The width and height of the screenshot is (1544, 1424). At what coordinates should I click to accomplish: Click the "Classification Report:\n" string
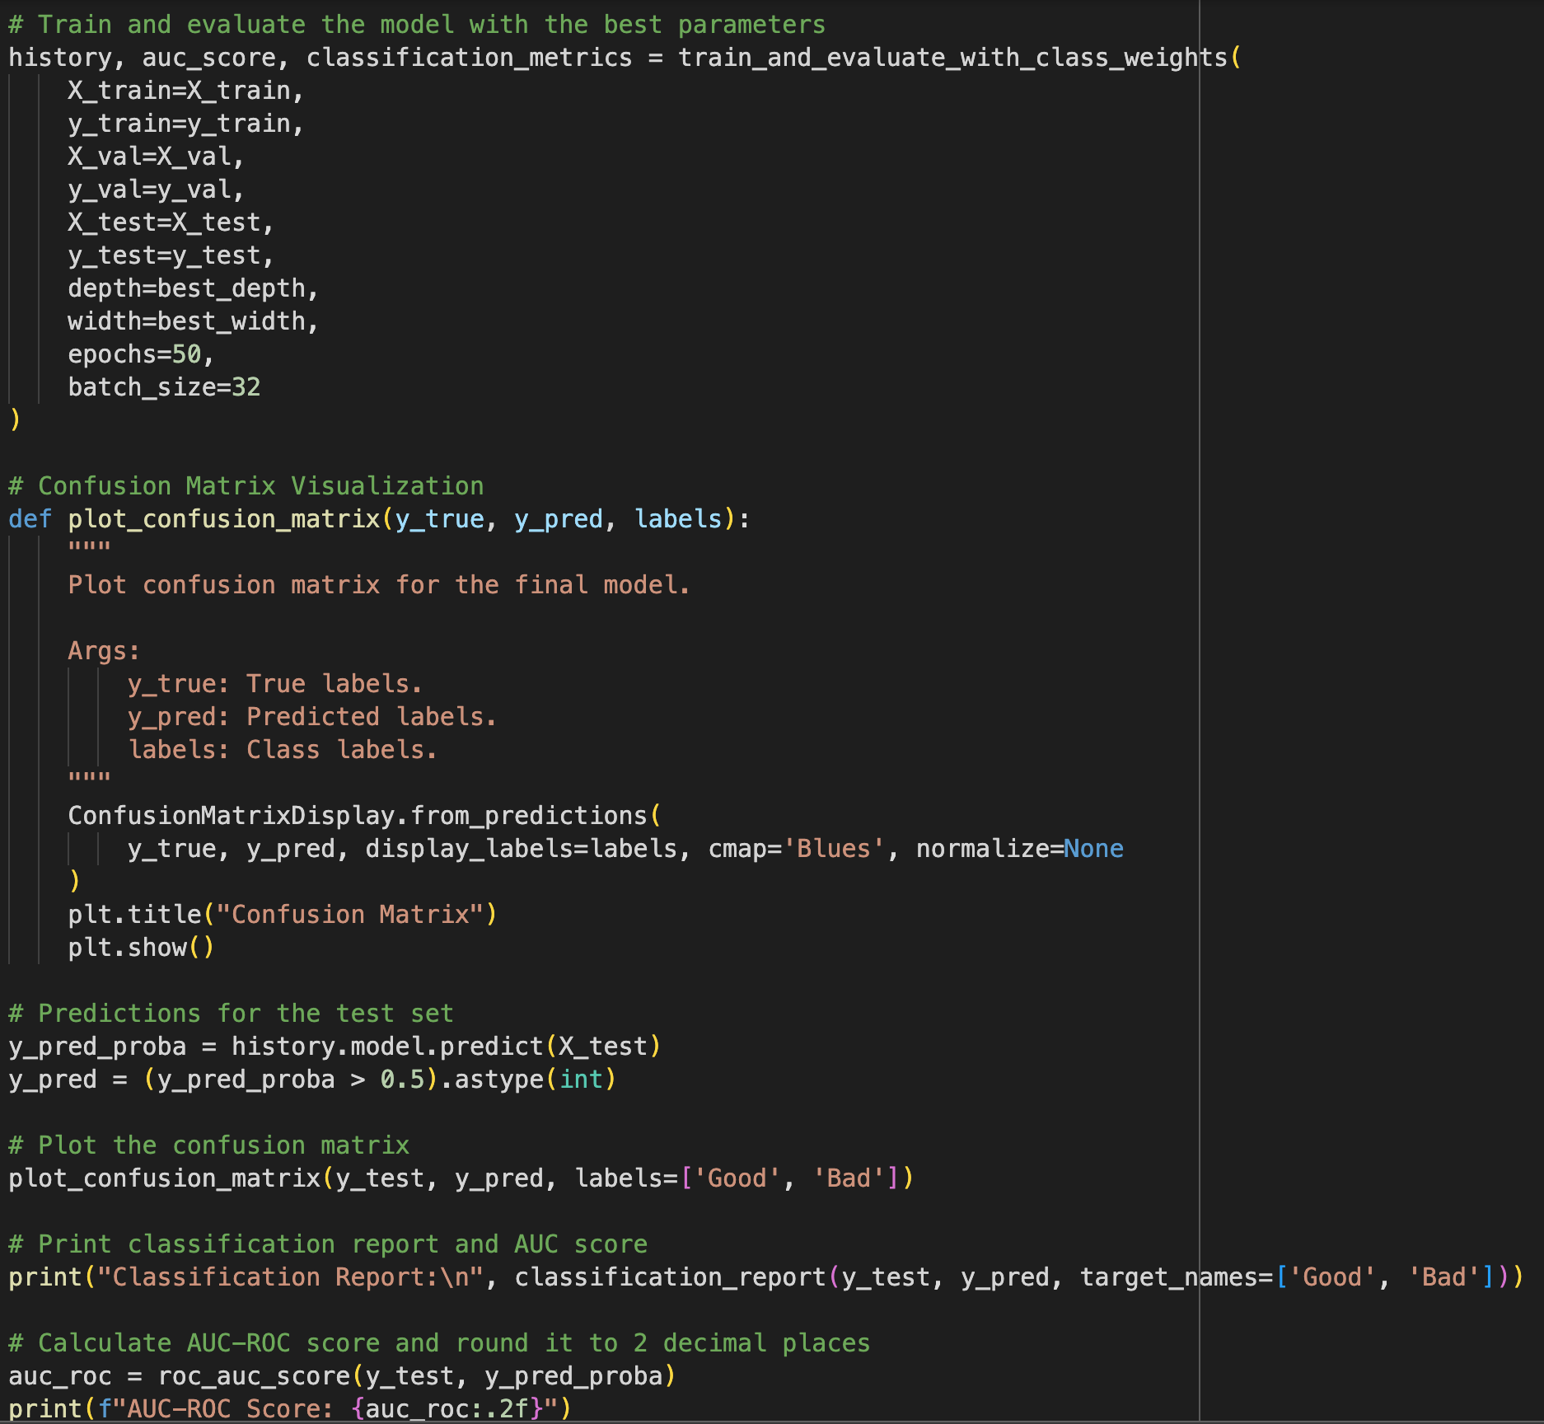pyautogui.click(x=291, y=1277)
